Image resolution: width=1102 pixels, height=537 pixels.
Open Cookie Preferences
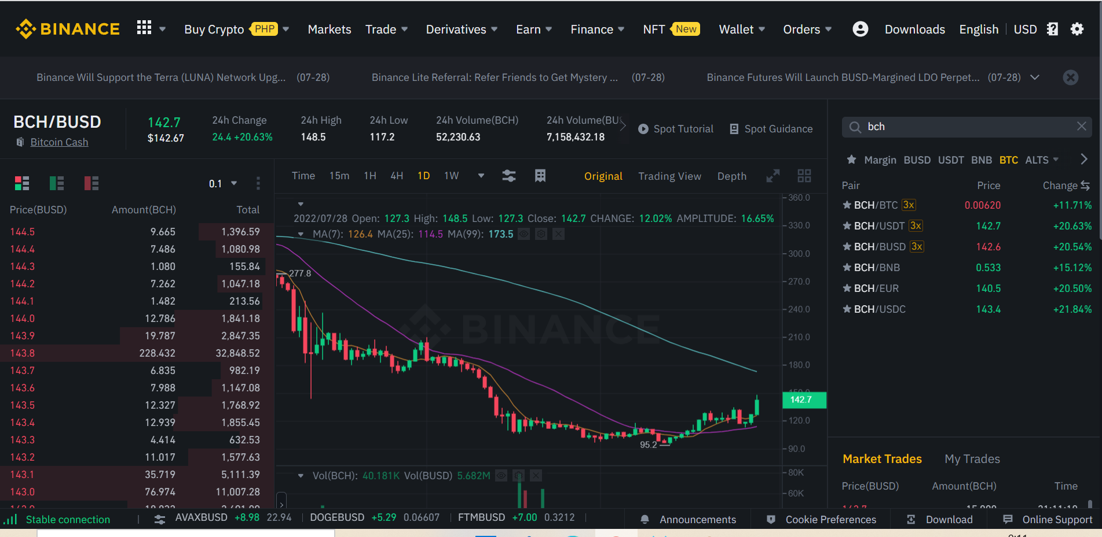[x=830, y=520]
